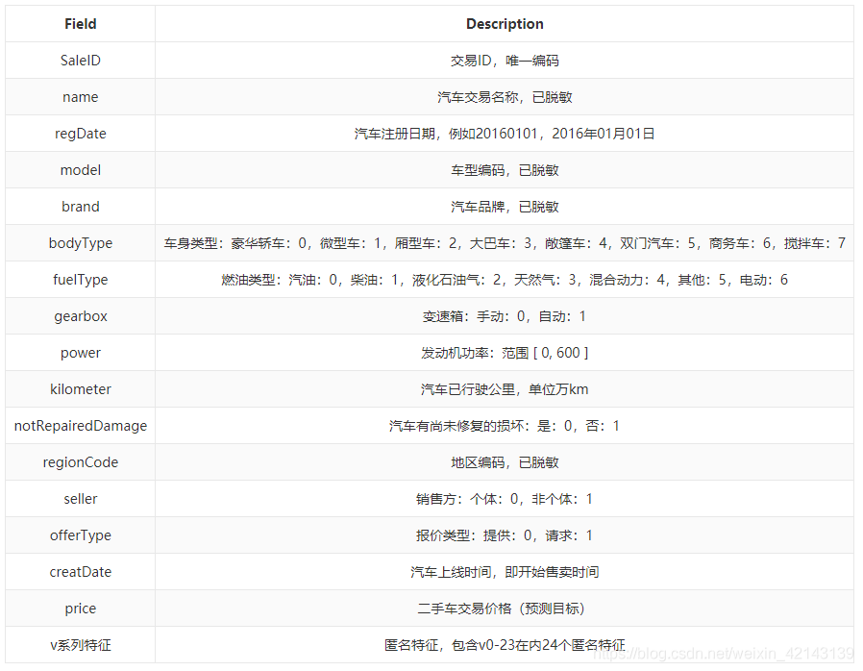Select the power field cell
This screenshot has height=671, width=863.
(80, 352)
